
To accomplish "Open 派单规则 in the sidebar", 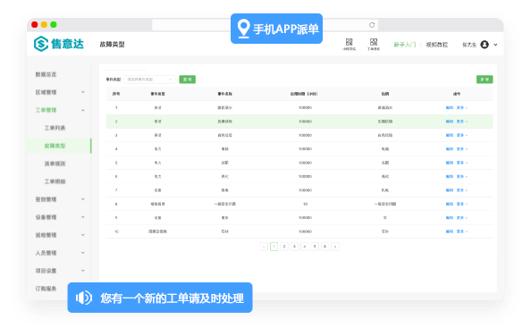I will [x=55, y=164].
